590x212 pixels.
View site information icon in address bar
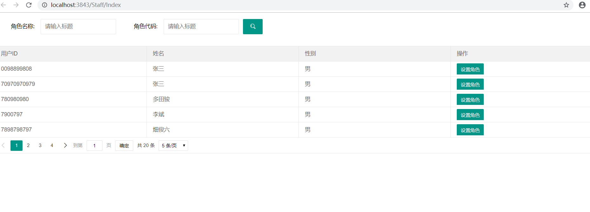point(45,5)
